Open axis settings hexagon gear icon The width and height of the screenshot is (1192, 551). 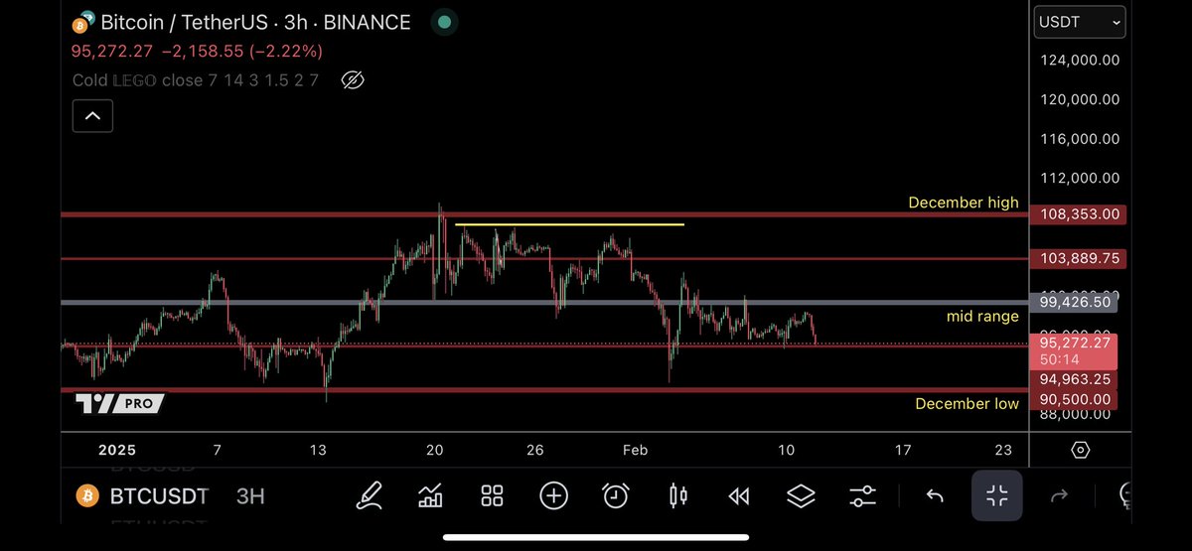(x=1080, y=450)
